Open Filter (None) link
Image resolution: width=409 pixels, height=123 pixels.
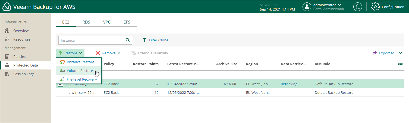tap(159, 40)
